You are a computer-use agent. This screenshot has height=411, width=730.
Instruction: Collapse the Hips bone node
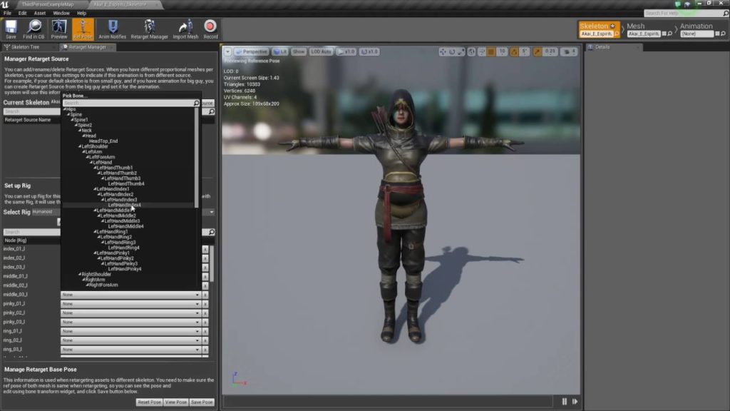point(65,109)
